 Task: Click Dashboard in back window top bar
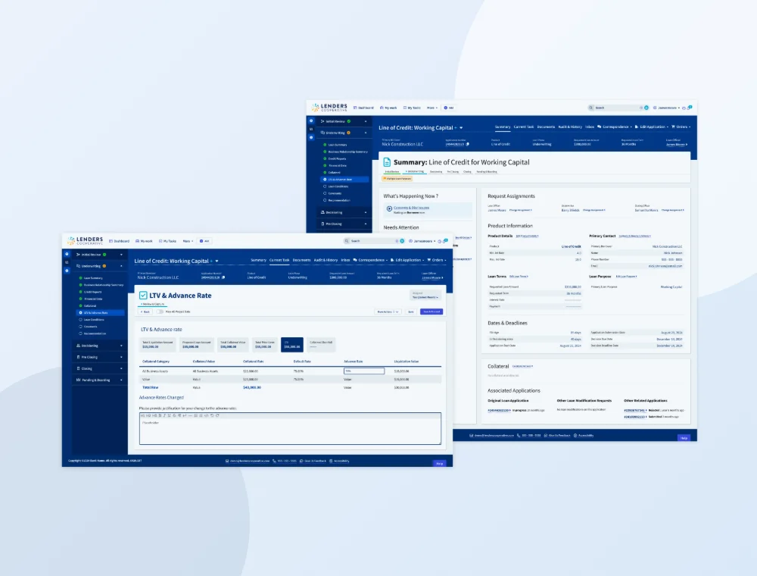[363, 108]
